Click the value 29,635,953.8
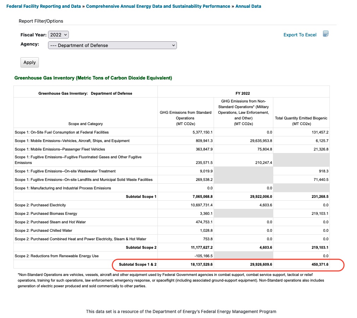The image size is (357, 318). (261, 141)
